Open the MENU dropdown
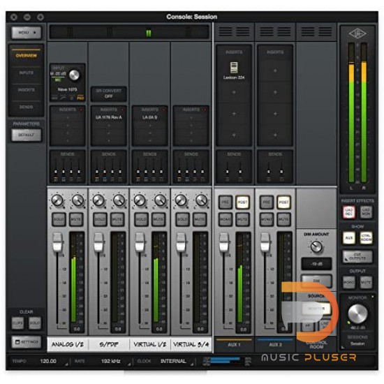 coord(27,33)
